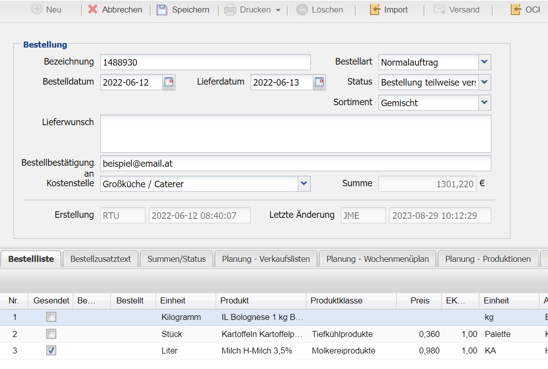Click the Import icon in toolbar
The width and height of the screenshot is (548, 369).
[x=375, y=10]
